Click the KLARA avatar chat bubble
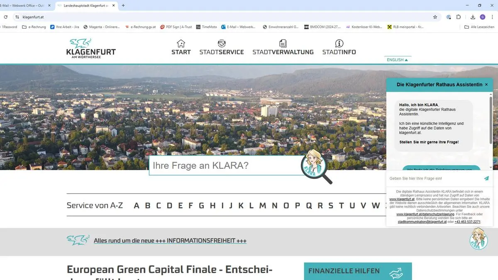 click(x=478, y=239)
